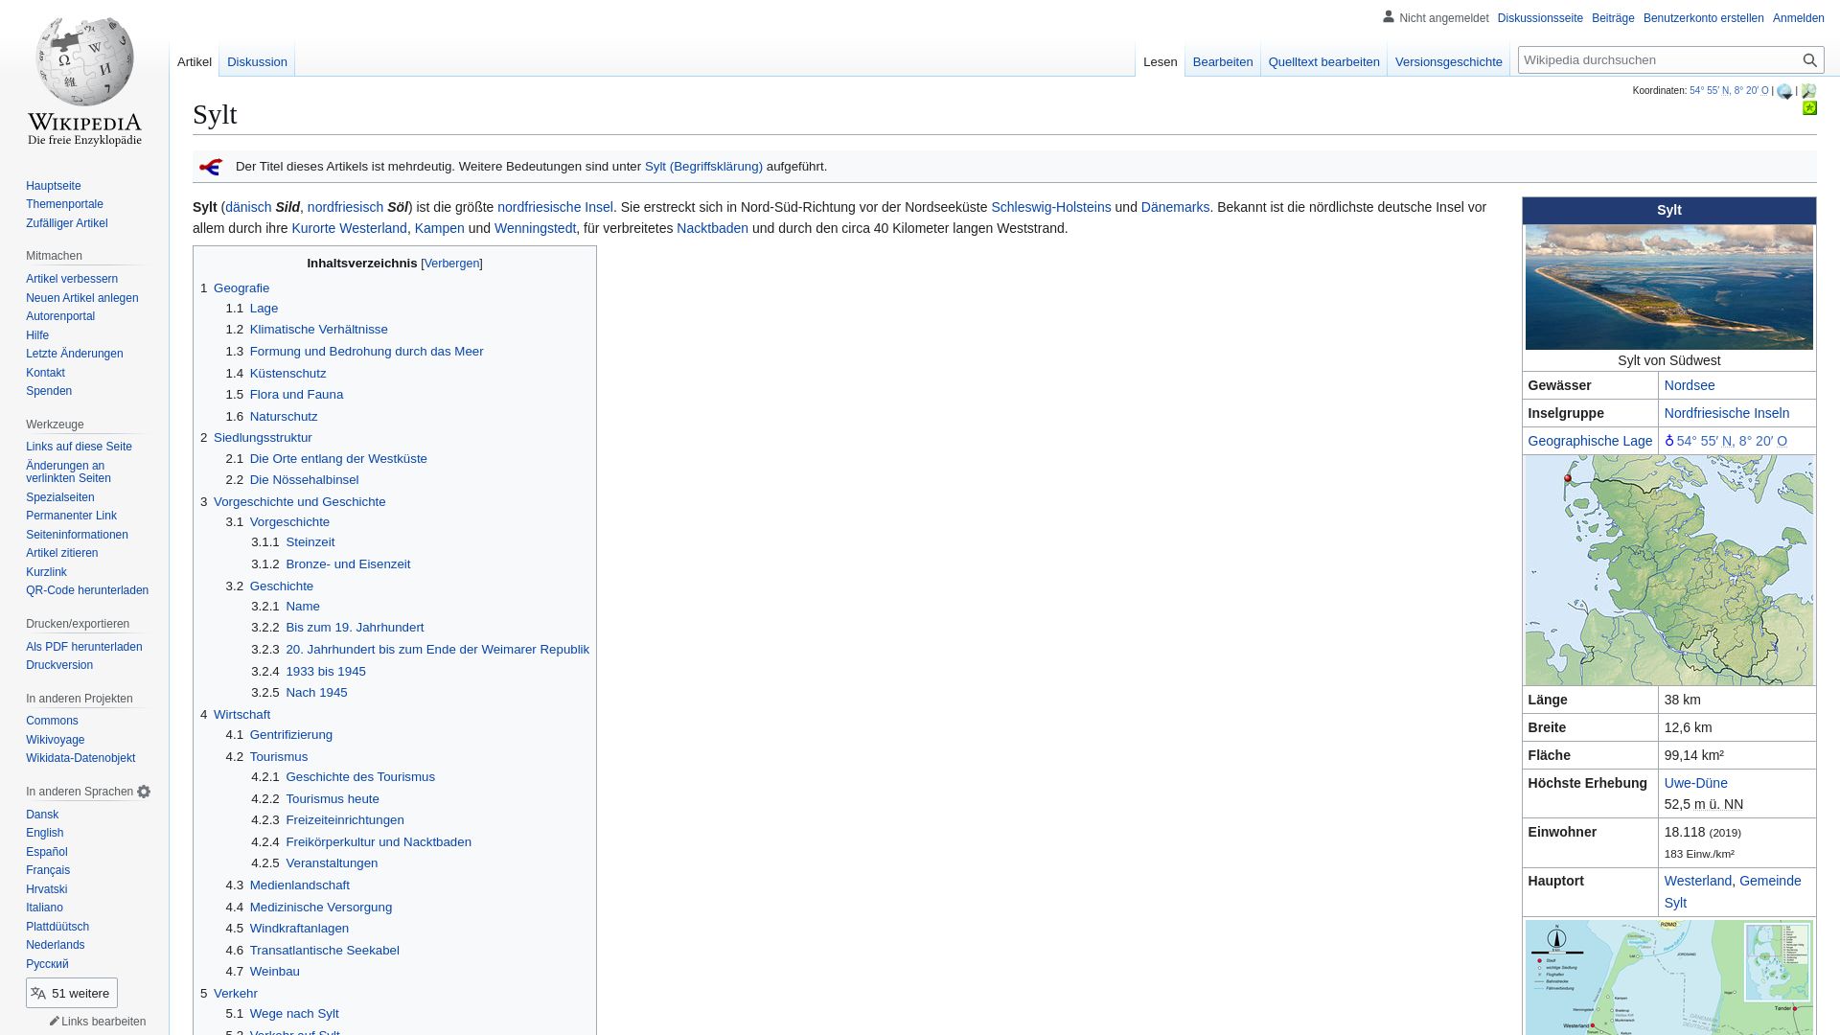Expand the Inhaltsverzeichnis Verbergen toggle
The image size is (1840, 1035).
451,263
